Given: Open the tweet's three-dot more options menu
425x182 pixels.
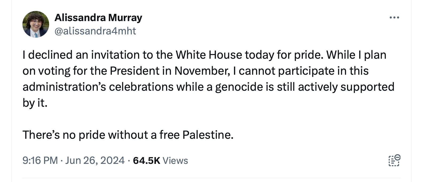Looking at the screenshot, I should [x=394, y=18].
